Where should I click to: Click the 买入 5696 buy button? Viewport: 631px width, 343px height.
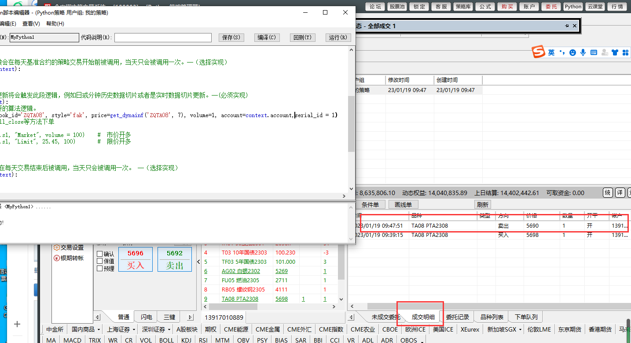(x=136, y=259)
